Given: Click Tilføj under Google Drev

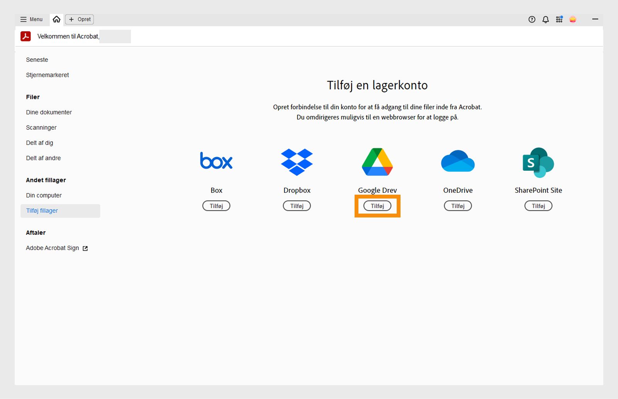Looking at the screenshot, I should tap(377, 205).
